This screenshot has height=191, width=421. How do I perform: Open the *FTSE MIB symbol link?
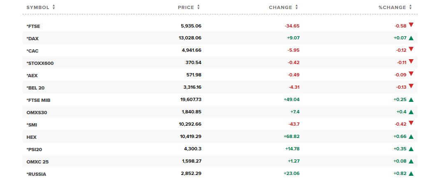[x=38, y=100]
